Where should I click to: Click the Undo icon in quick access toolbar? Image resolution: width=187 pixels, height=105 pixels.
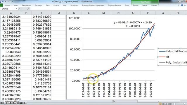[x=3, y=1]
